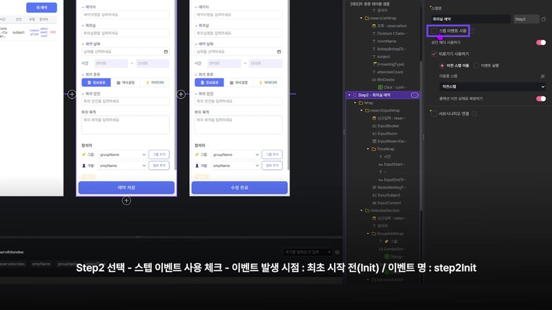Collapse the Step2 - 회의실 예약 tree node
This screenshot has height=310, width=552.
pos(349,94)
